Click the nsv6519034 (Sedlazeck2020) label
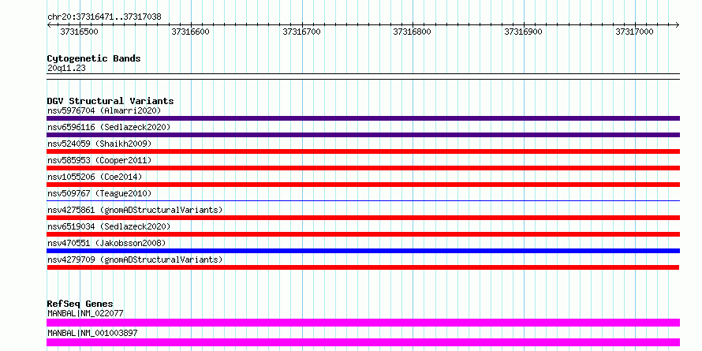The height and width of the screenshot is (351, 702). [x=109, y=226]
